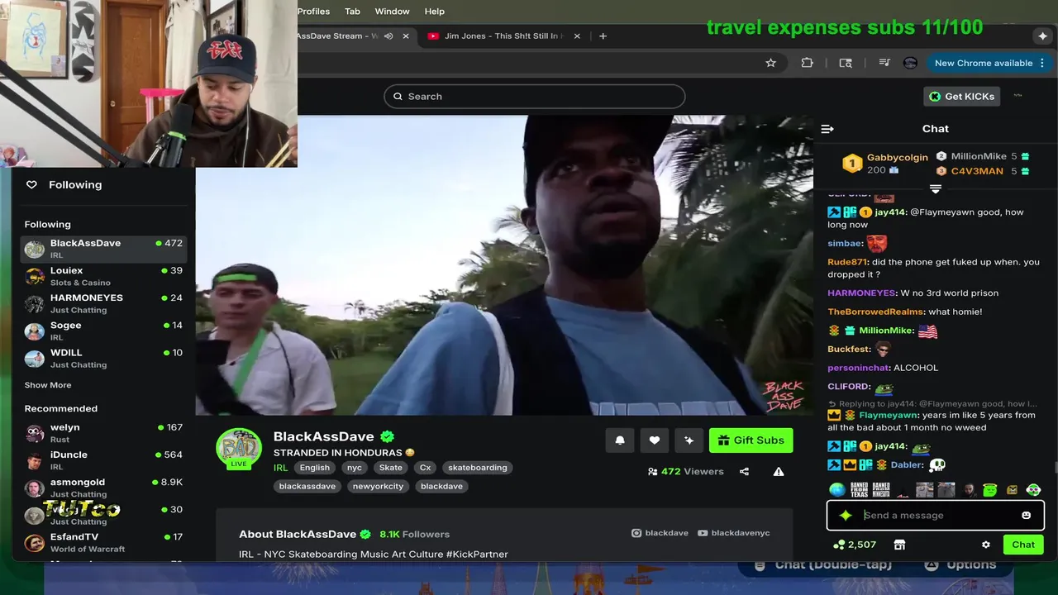This screenshot has width=1058, height=595.
Task: Open BlackAssDave channel in Following list
Action: point(103,249)
